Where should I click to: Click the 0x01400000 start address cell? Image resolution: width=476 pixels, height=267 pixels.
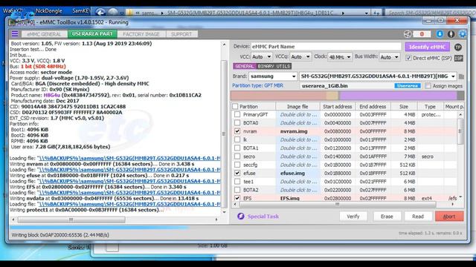(337, 156)
